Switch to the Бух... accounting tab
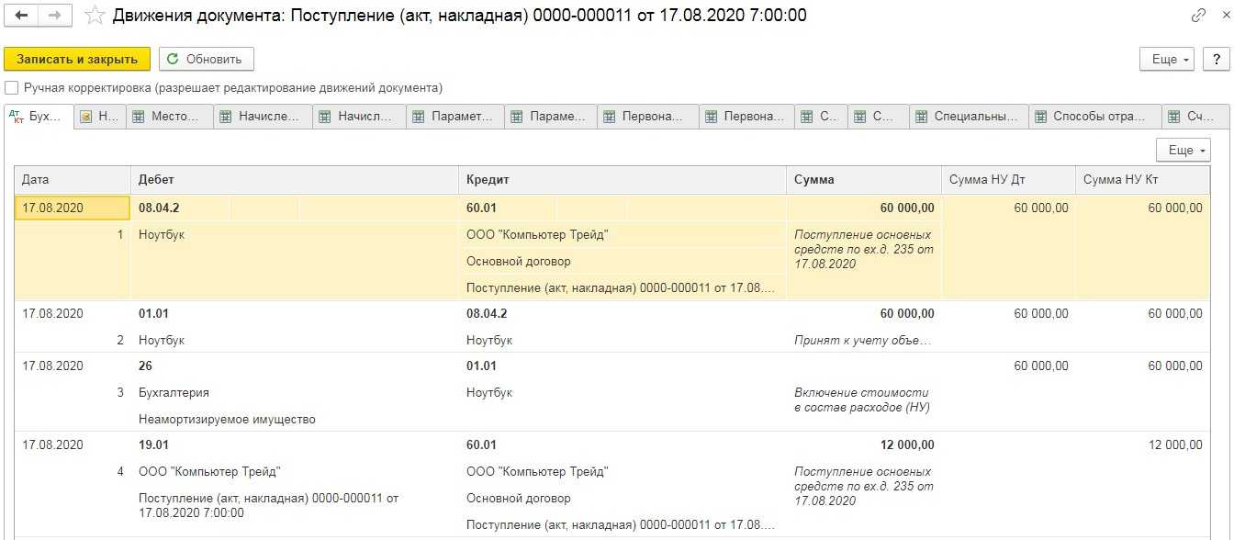 (x=39, y=117)
